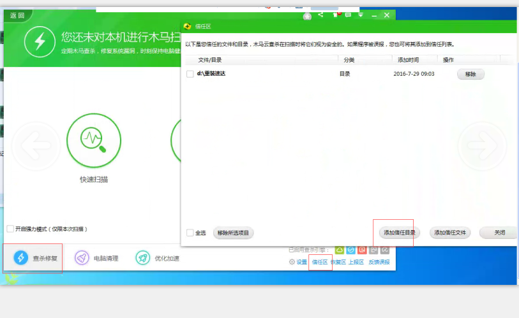Open the 信任区 link
This screenshot has width=519, height=318.
tap(319, 262)
